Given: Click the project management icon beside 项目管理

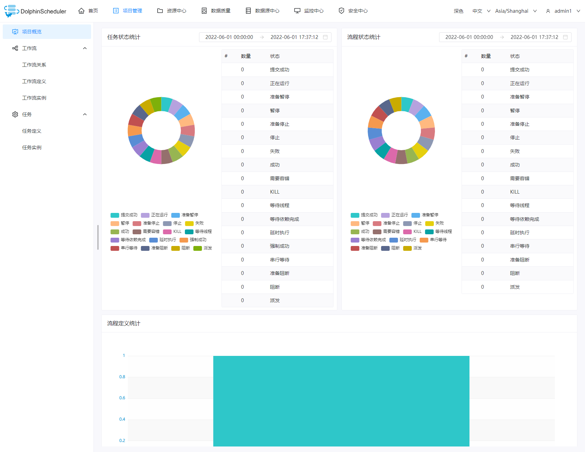Looking at the screenshot, I should click(x=116, y=11).
